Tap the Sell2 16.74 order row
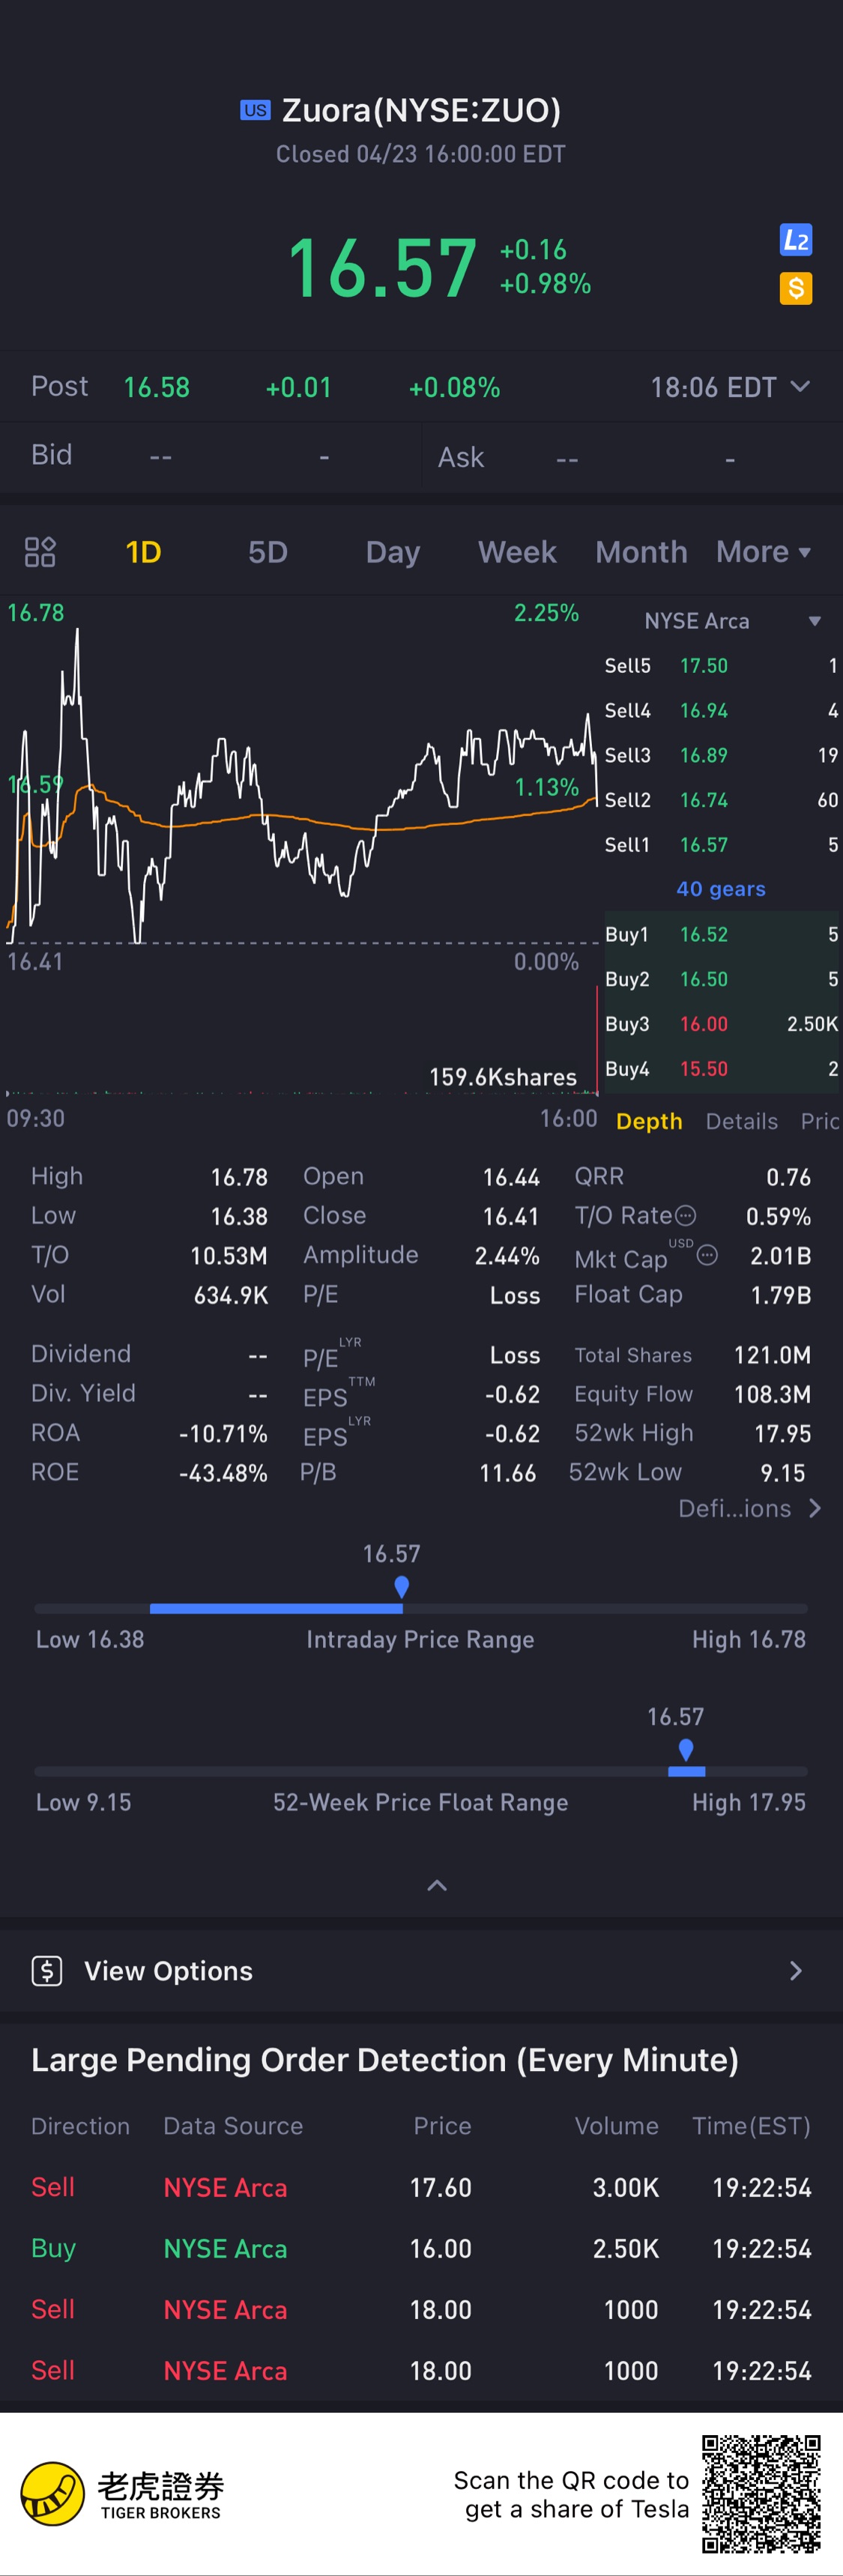The height and width of the screenshot is (2576, 843). (x=721, y=800)
